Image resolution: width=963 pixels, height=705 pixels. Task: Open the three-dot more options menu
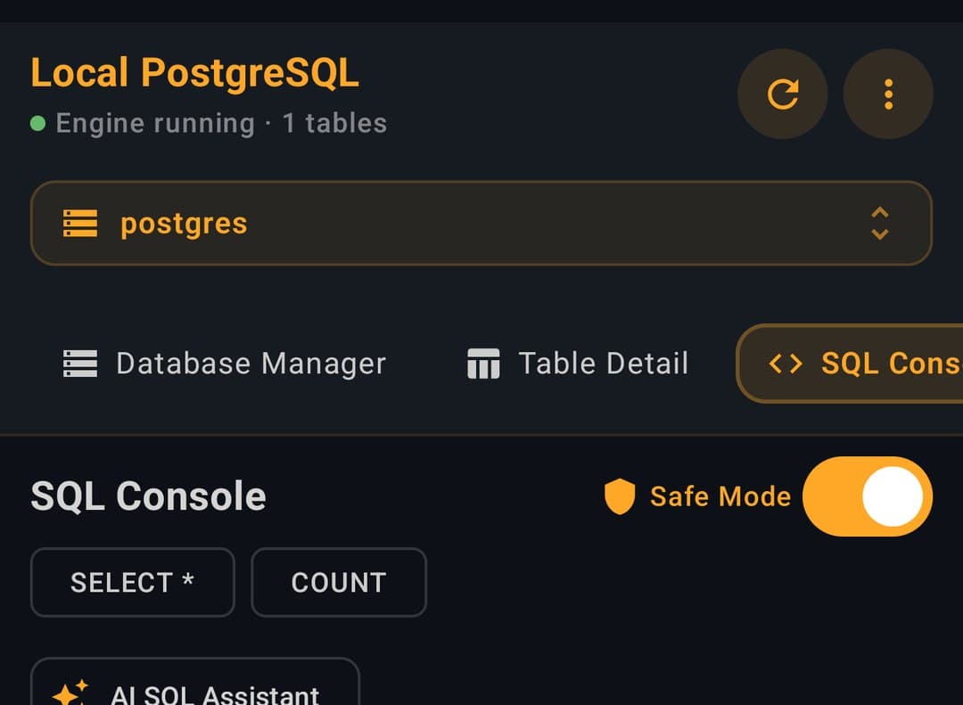(x=888, y=94)
